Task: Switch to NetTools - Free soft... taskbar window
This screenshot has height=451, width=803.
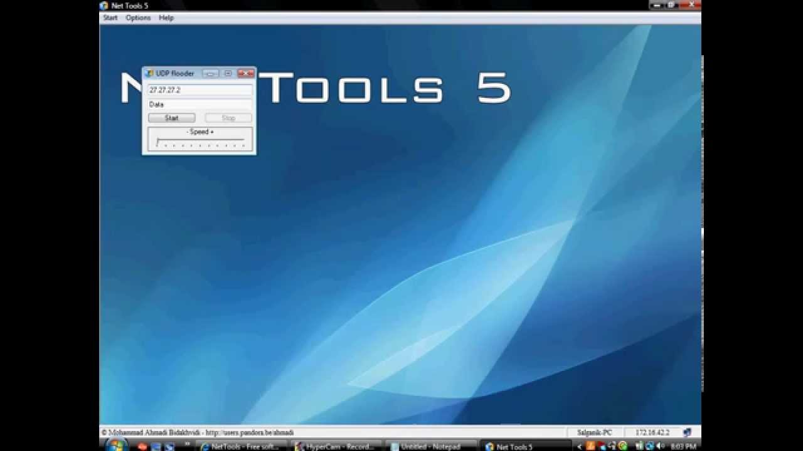Action: tap(242, 446)
